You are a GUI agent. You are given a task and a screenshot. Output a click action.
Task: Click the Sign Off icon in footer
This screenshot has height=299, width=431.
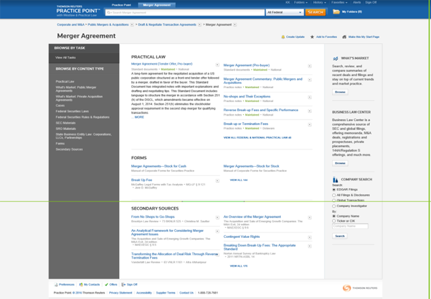(x=123, y=284)
